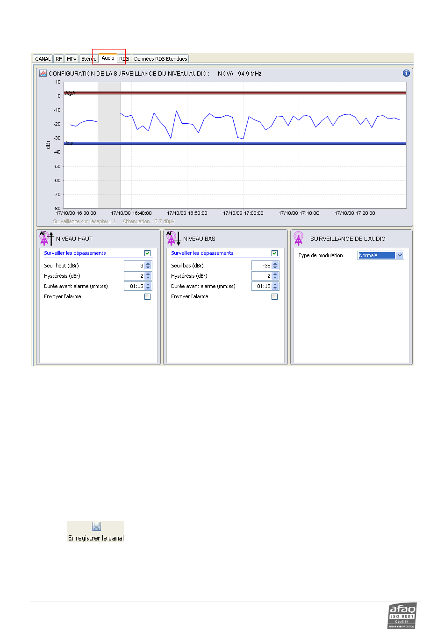Click the Seuil haut spinner arrows

tap(148, 266)
